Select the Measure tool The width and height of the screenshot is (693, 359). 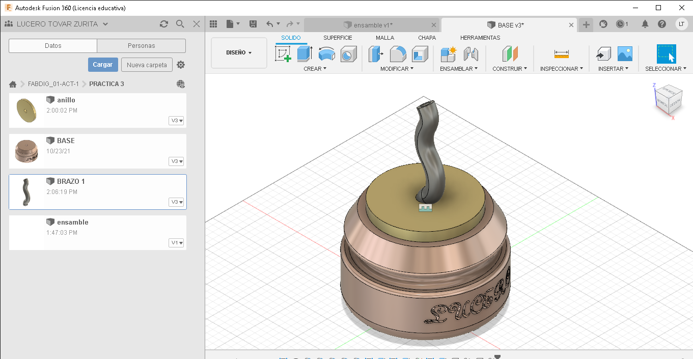tap(562, 53)
